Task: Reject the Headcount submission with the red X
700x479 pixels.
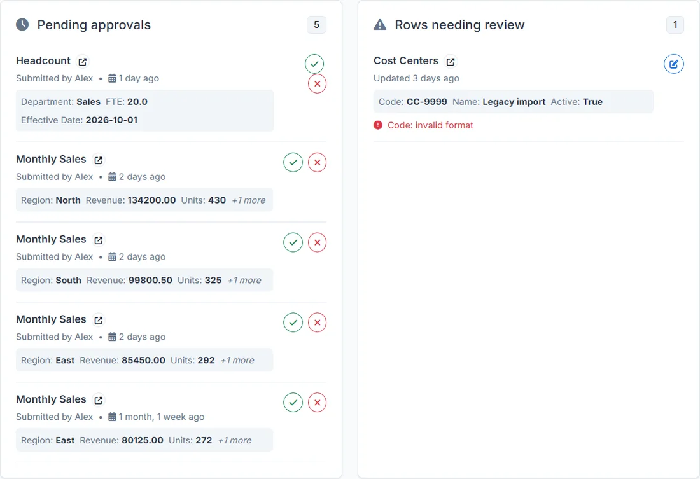Action: [x=317, y=84]
